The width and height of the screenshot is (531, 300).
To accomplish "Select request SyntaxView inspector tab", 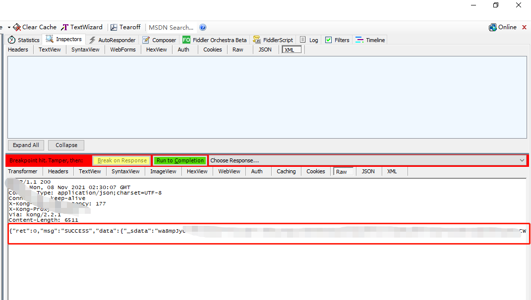I will pyautogui.click(x=85, y=50).
